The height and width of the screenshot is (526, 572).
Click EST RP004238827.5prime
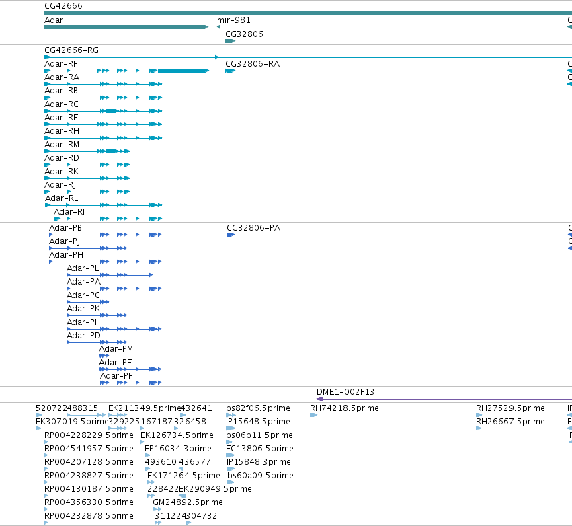[x=89, y=476]
